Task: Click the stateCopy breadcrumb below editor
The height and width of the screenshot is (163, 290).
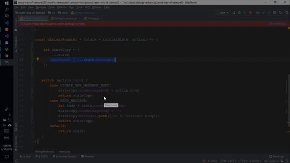Action: tap(65, 152)
